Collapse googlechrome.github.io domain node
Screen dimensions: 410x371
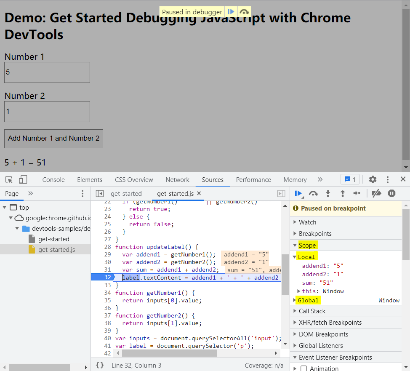(11, 218)
